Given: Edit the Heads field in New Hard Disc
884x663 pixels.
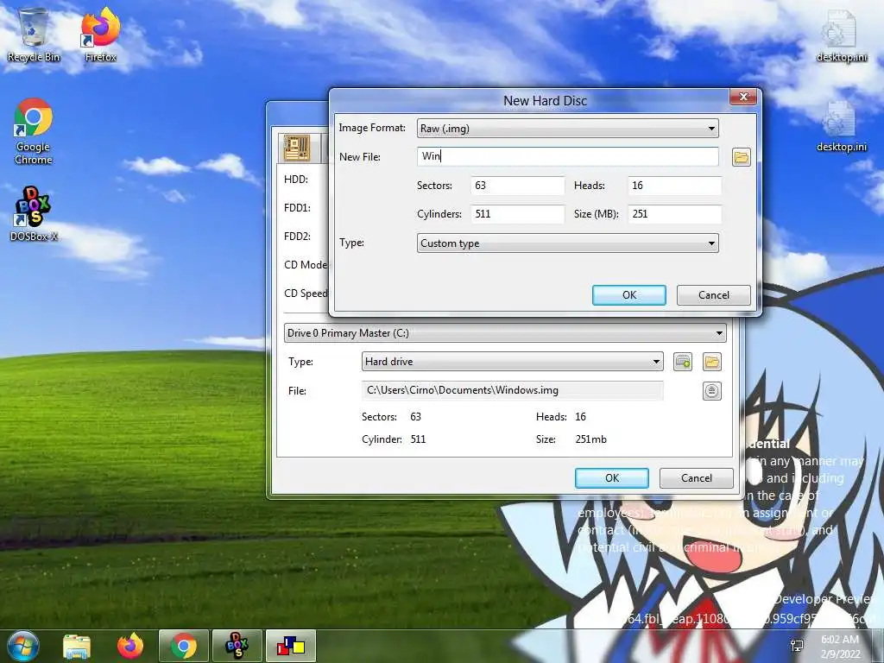Looking at the screenshot, I should click(x=674, y=186).
